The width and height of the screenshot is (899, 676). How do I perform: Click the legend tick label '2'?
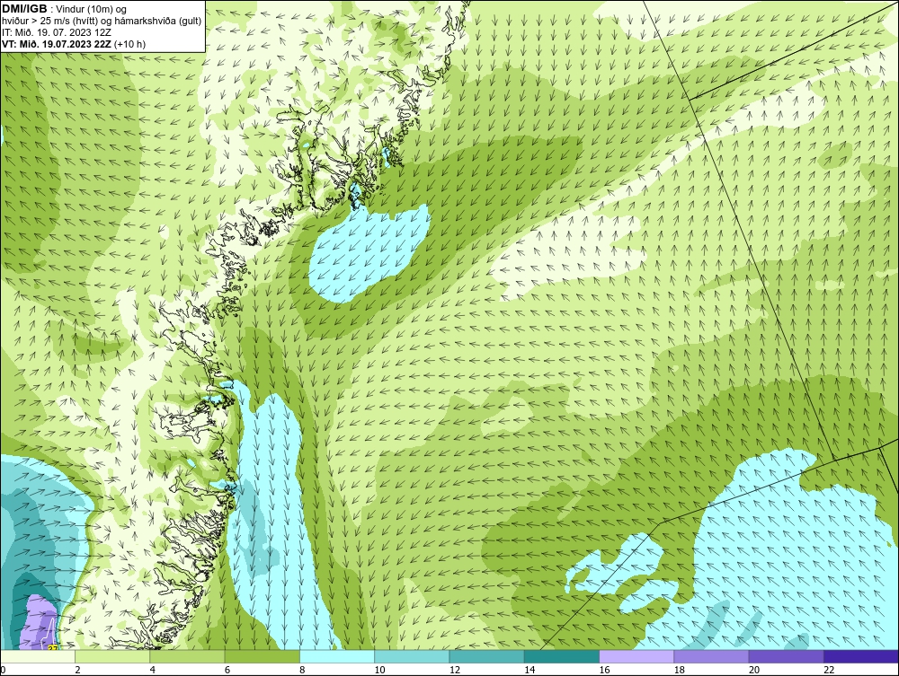77,670
